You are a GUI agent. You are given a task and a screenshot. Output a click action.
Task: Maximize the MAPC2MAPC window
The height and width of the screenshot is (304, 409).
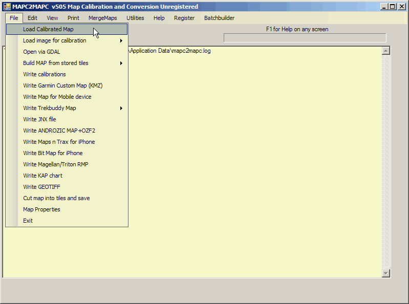[x=393, y=7]
